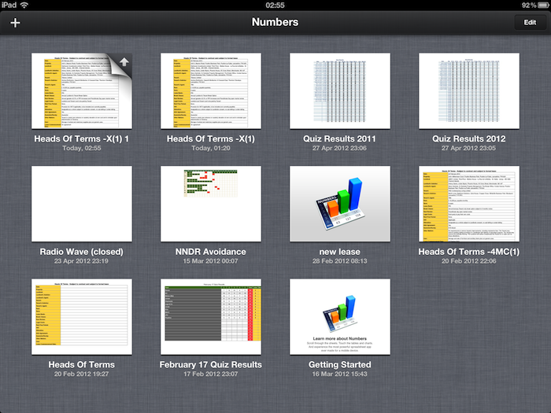
Task: Open February 17 Quiz Results spreadsheet
Action: [211, 316]
